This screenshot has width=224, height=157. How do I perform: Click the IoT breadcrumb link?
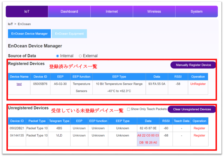[10, 24]
